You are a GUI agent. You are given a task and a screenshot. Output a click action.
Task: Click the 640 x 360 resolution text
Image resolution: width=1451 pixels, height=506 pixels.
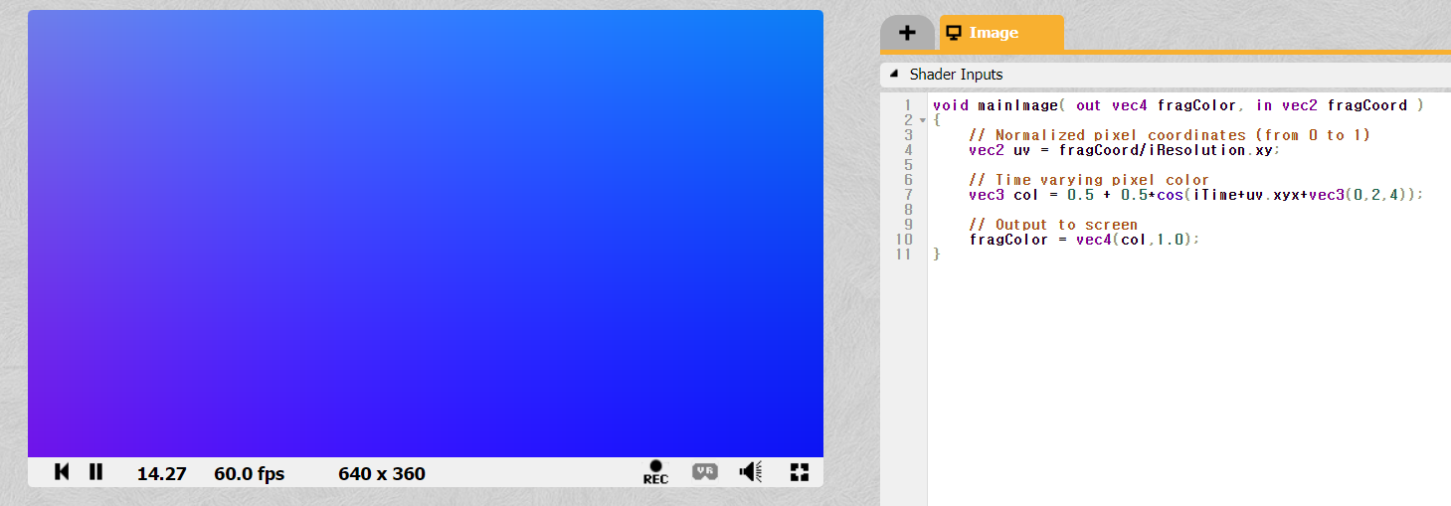pyautogui.click(x=382, y=474)
